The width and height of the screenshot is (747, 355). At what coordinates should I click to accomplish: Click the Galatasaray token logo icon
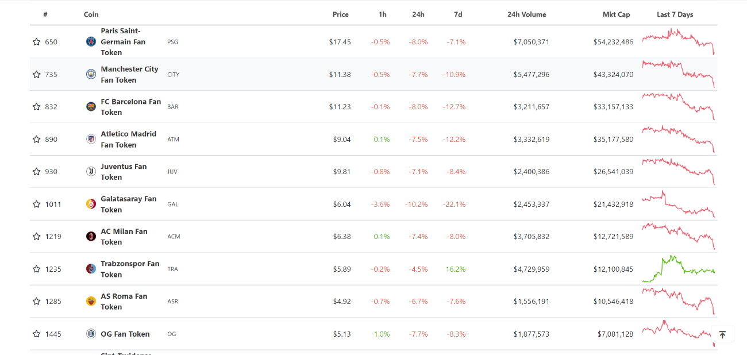point(91,204)
